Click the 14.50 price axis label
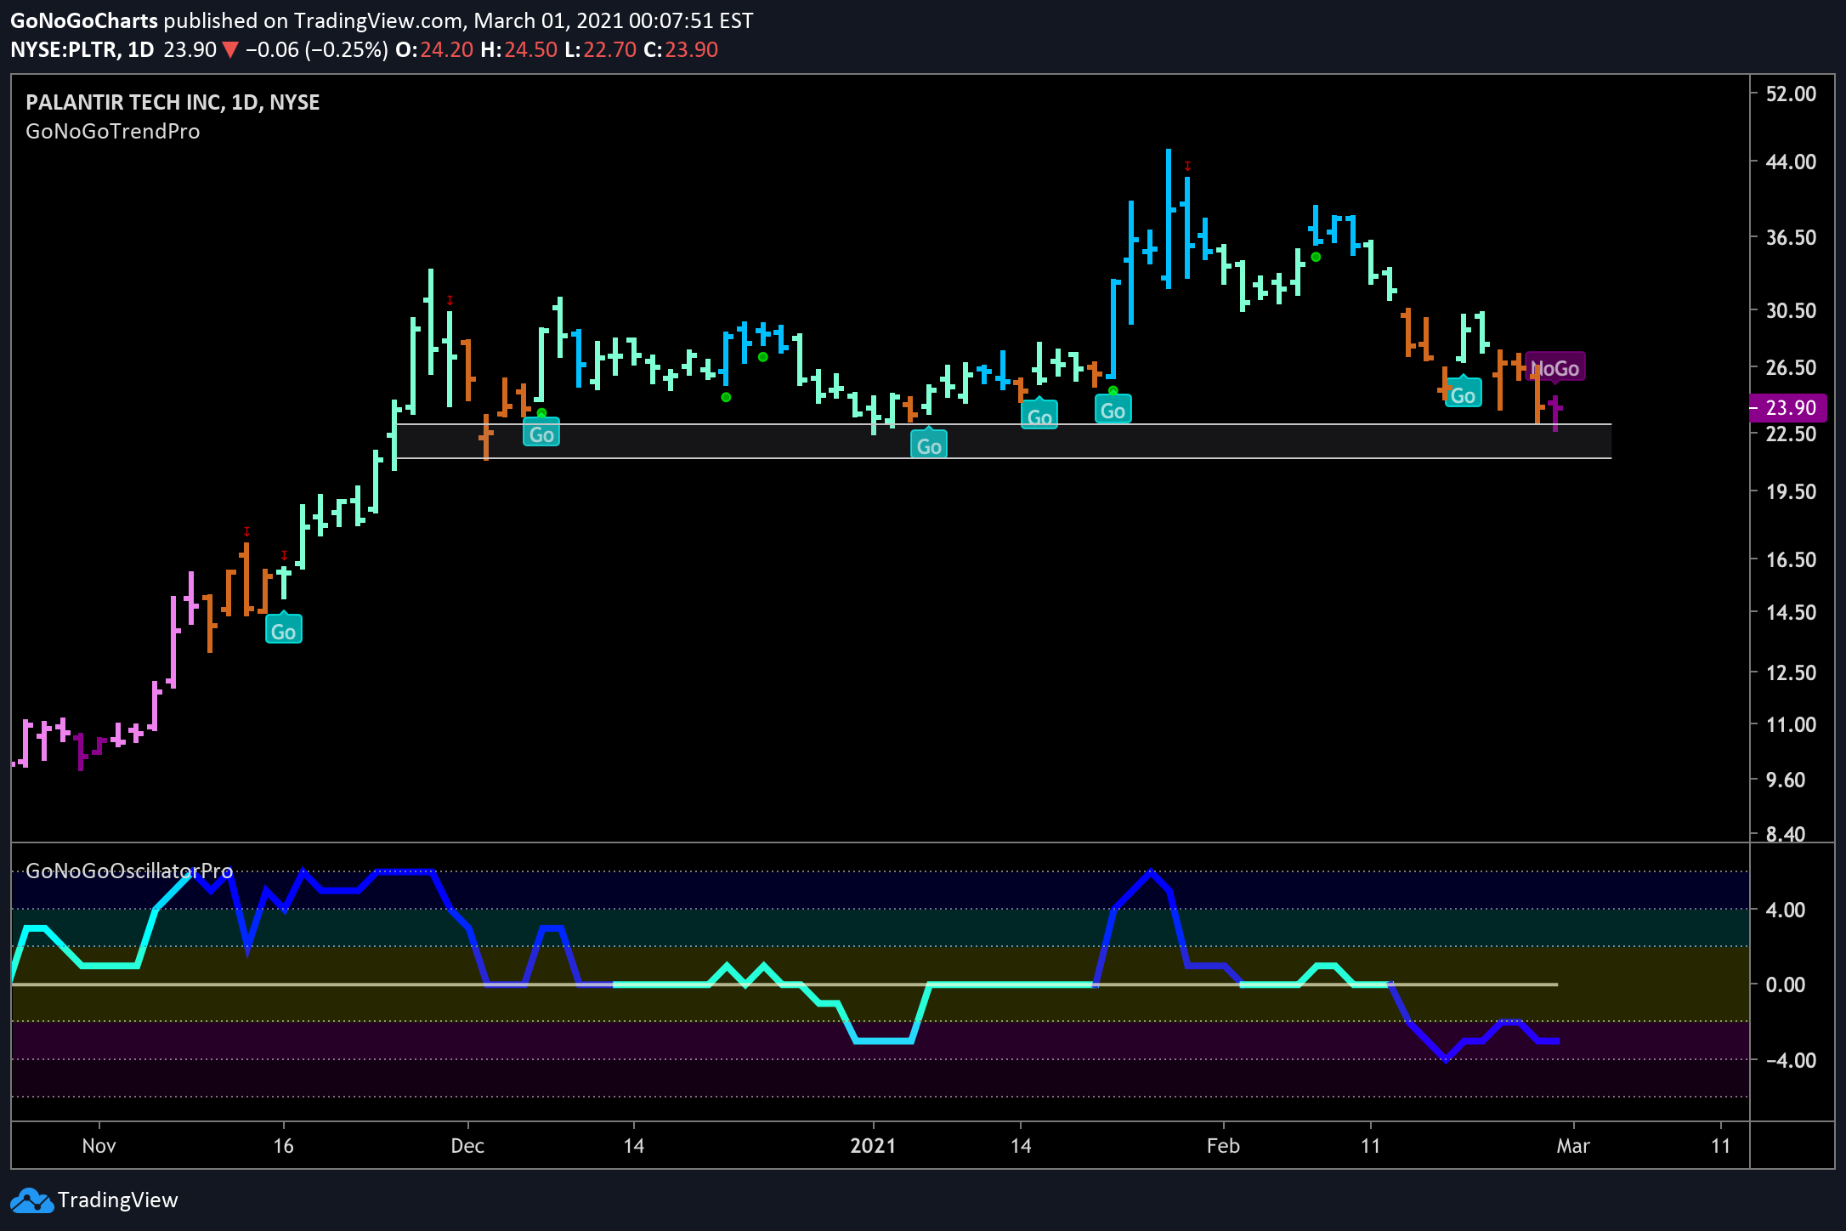The height and width of the screenshot is (1231, 1846). (1791, 612)
